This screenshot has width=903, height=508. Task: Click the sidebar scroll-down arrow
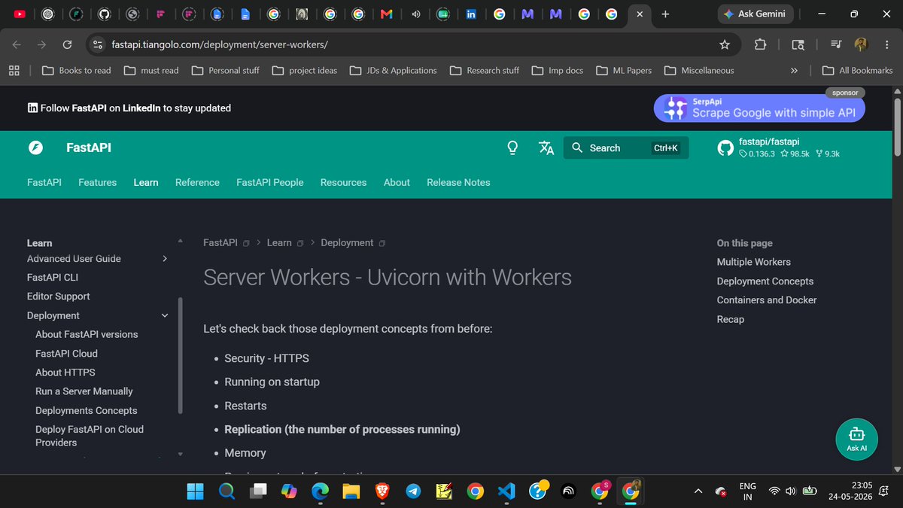tap(180, 454)
